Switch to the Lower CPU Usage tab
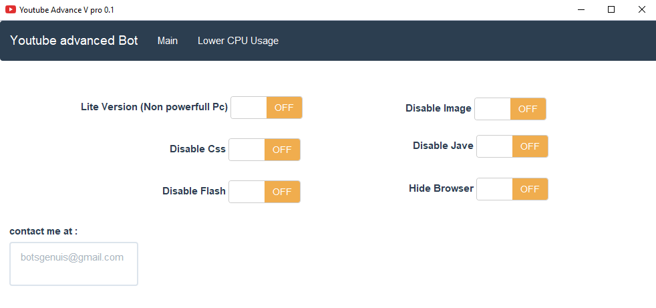The height and width of the screenshot is (308, 656). (238, 41)
